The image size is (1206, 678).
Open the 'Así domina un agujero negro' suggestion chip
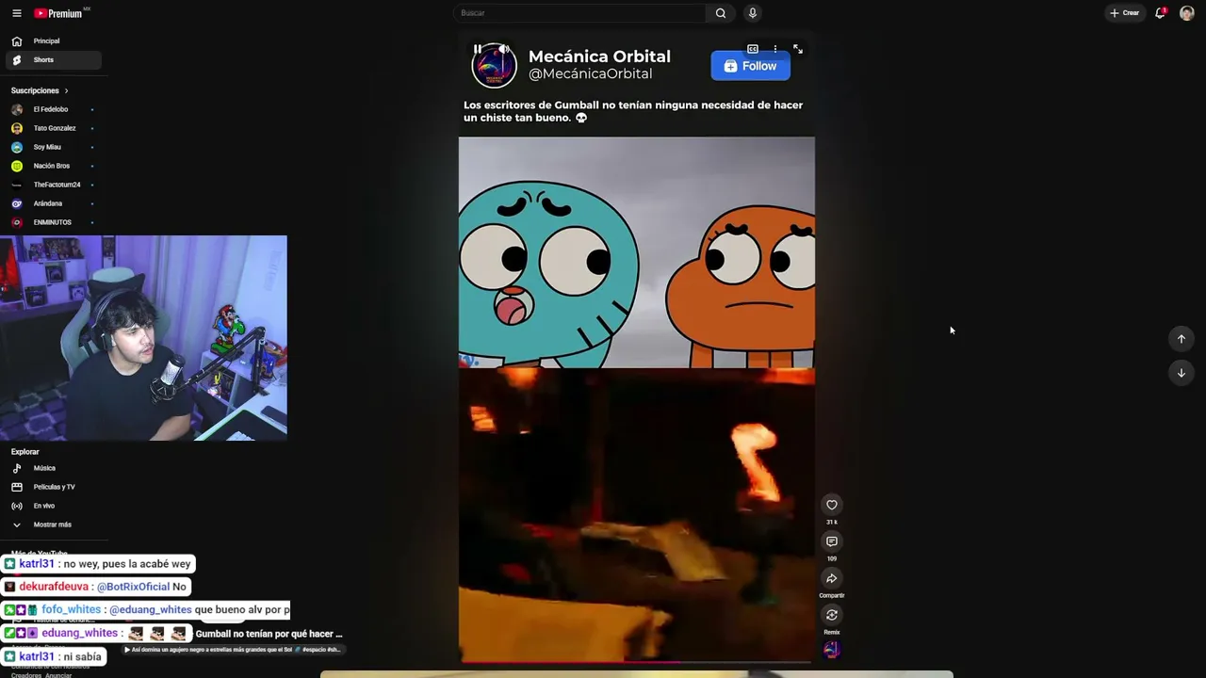(233, 650)
